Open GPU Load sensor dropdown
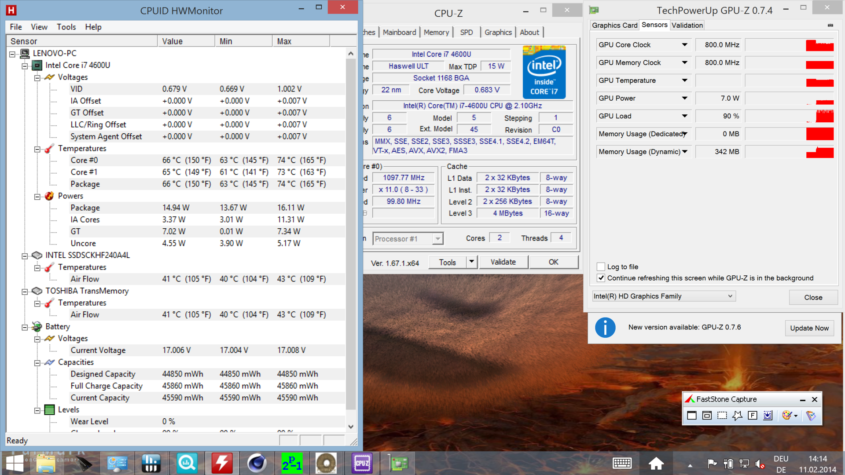Viewport: 845px width, 475px height. point(684,116)
